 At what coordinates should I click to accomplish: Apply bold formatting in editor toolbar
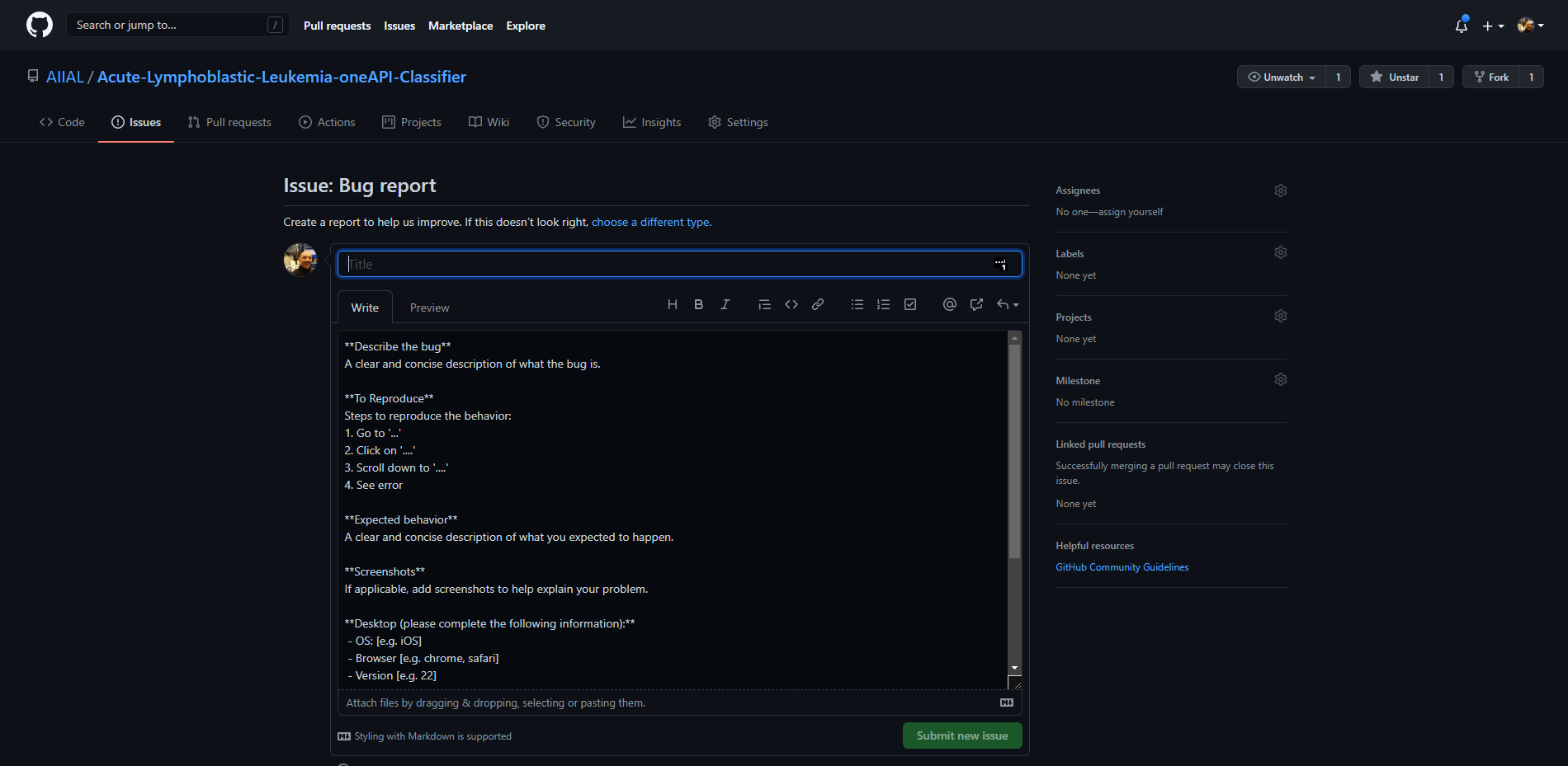pos(699,304)
